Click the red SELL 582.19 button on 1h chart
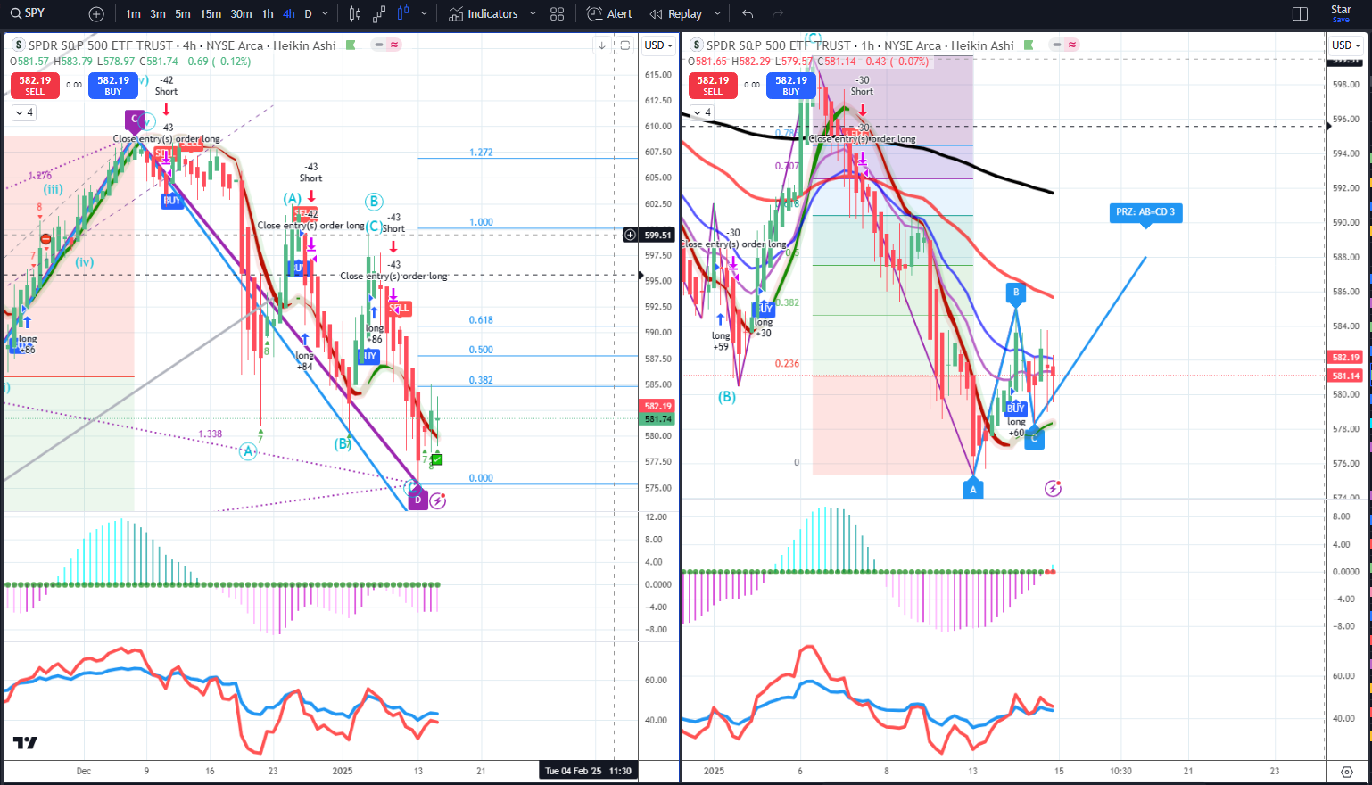Viewport: 1372px width, 785px height. pyautogui.click(x=713, y=85)
